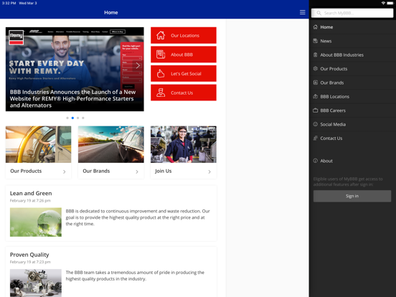Open Social Media in side menu

352,124
